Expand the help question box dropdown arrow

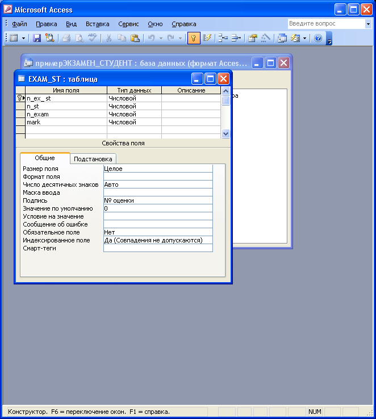[x=368, y=24]
